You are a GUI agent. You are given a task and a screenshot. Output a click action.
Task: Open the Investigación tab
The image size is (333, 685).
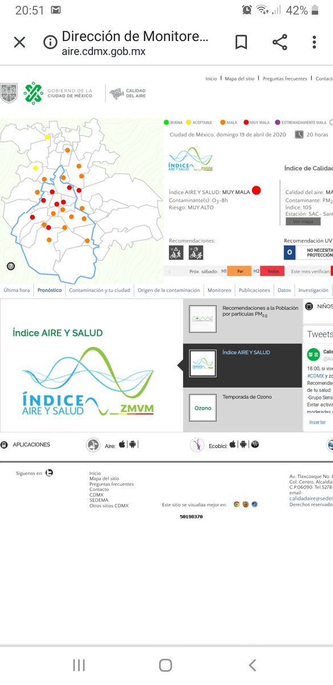(313, 291)
